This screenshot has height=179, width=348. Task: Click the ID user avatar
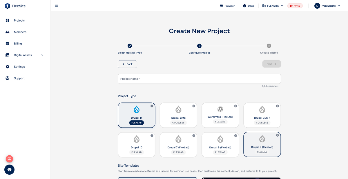[317, 6]
